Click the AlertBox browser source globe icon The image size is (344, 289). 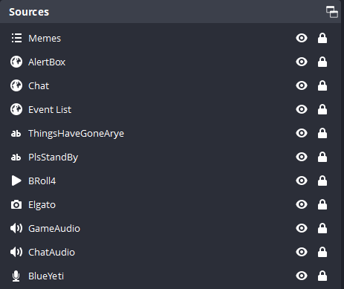coord(16,62)
